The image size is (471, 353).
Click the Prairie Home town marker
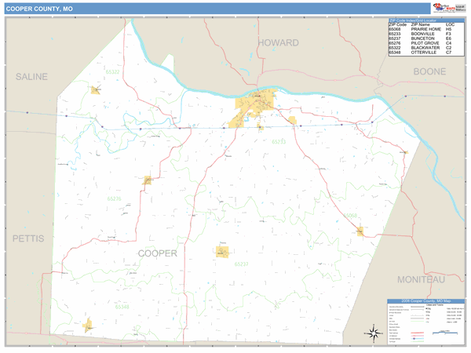360,231
